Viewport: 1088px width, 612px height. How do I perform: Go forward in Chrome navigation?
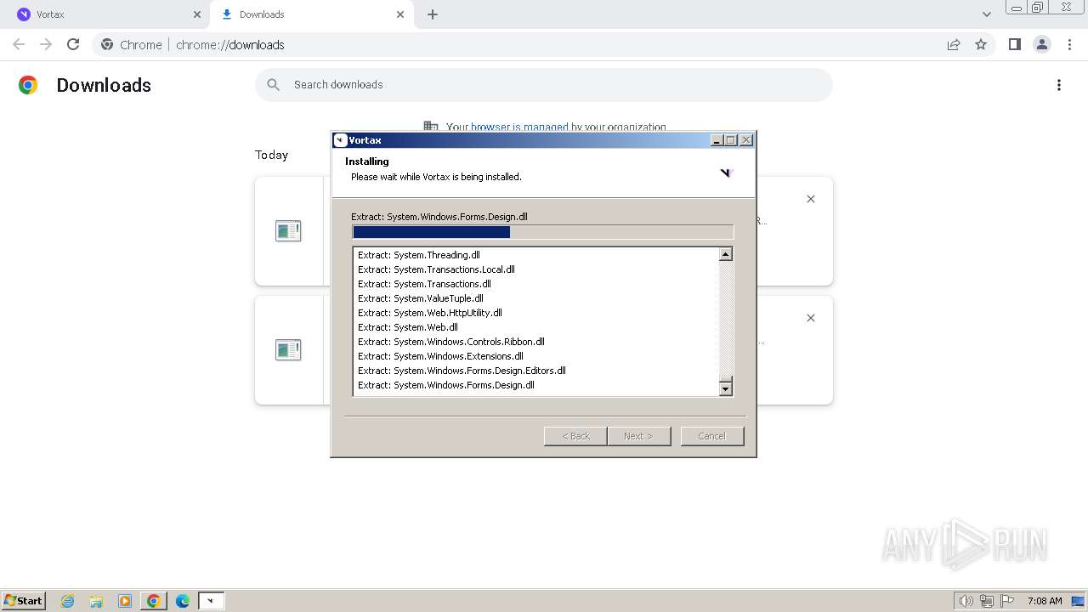(46, 44)
